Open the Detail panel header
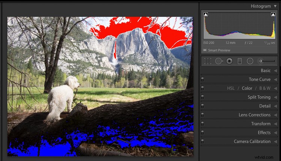Image resolution: width=281 pixels, height=161 pixels. click(x=265, y=106)
